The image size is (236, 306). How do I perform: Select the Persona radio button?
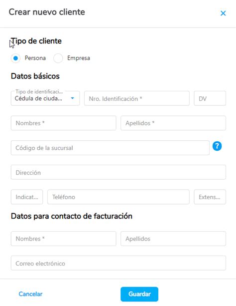[x=15, y=58]
